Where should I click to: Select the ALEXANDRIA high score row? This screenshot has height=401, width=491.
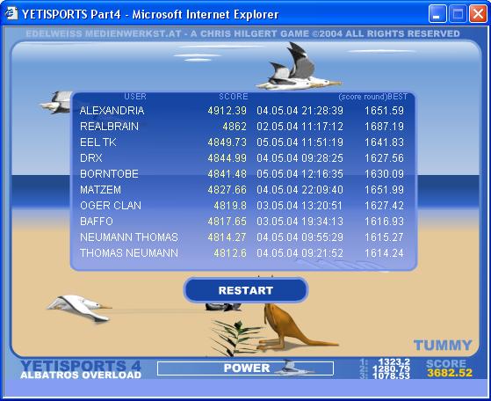[242, 110]
